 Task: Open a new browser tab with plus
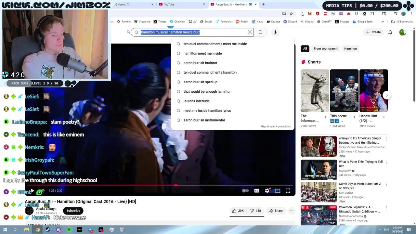263,5
